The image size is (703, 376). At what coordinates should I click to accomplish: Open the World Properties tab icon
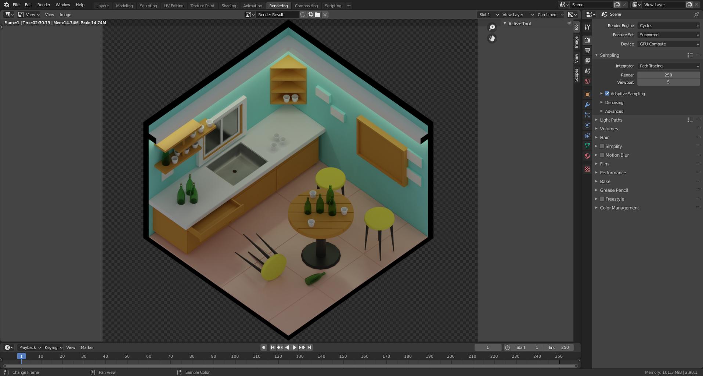click(x=587, y=81)
